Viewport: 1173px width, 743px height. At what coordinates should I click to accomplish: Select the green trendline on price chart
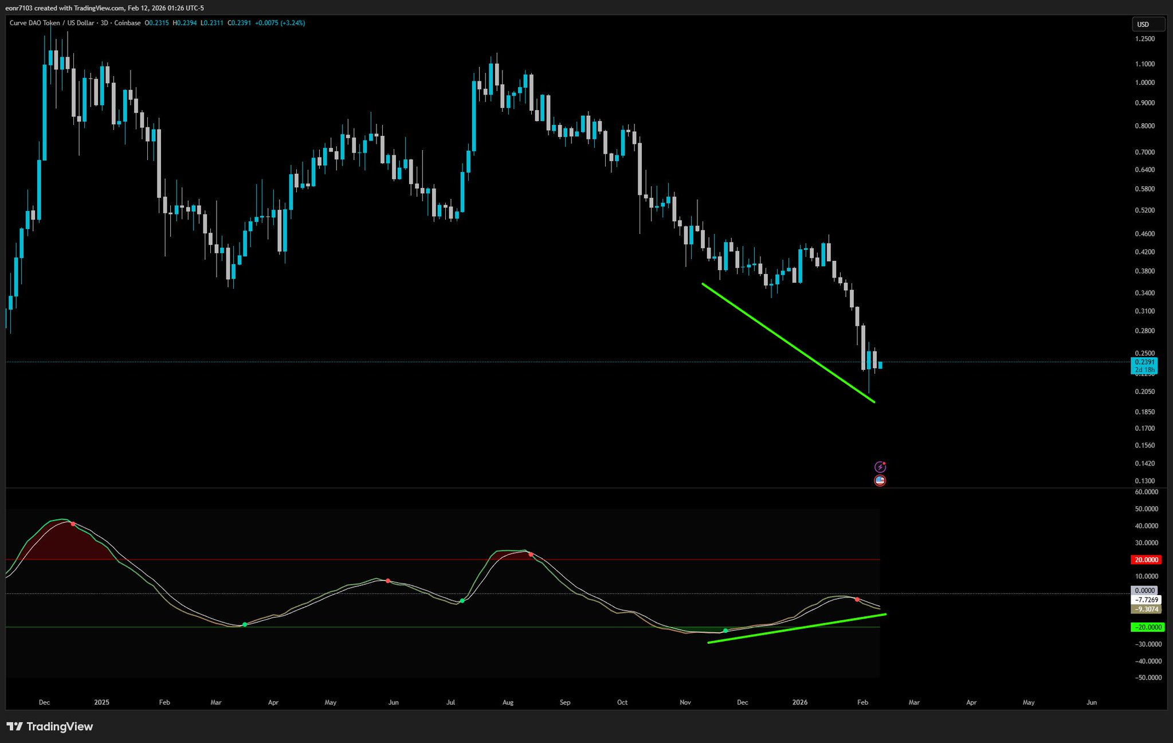788,343
